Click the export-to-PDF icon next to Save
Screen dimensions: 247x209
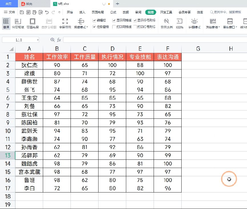(x=28, y=12)
